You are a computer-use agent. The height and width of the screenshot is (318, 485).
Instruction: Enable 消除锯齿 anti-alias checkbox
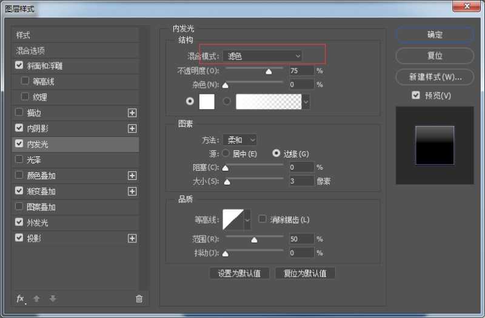(263, 219)
